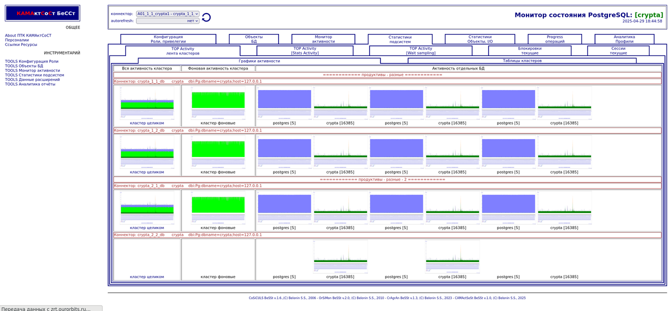
Task: Switch to Таблицы кластеров tab
Action: point(522,60)
